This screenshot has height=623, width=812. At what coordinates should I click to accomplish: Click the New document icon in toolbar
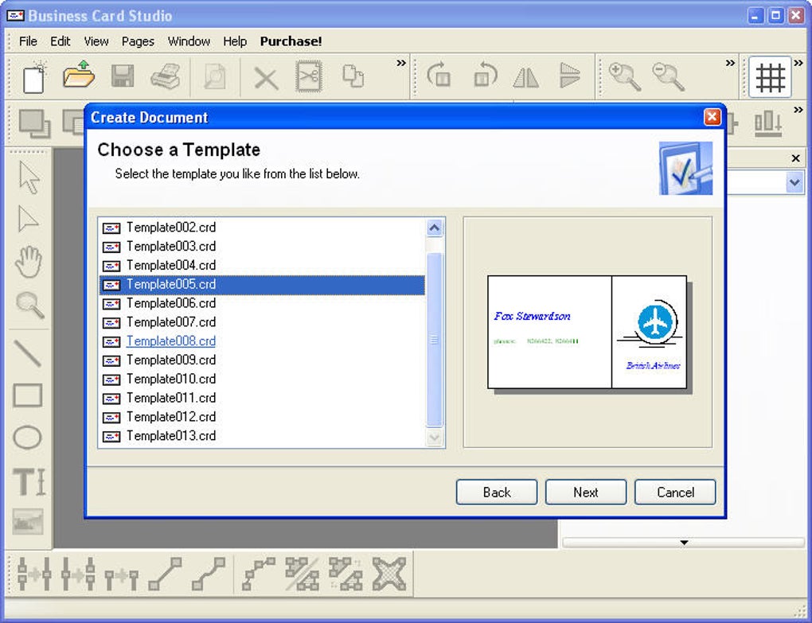(34, 78)
